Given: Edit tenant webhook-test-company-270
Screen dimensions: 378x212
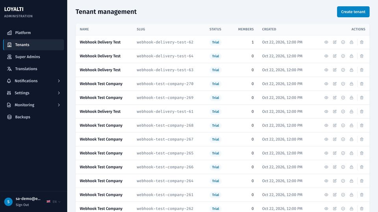Looking at the screenshot, I should click(335, 84).
